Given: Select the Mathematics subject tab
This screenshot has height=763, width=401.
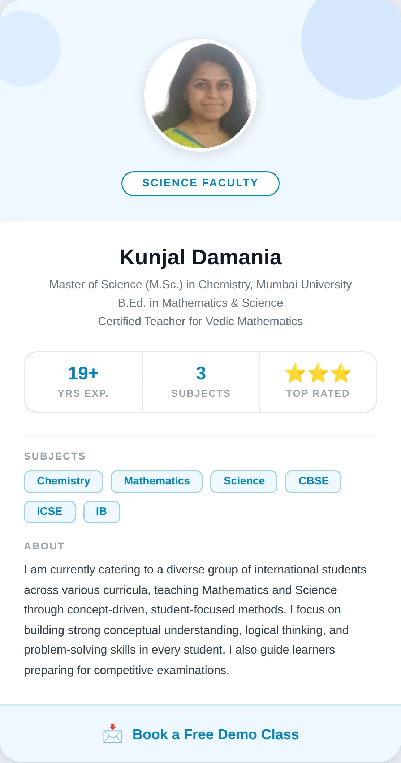Looking at the screenshot, I should coord(156,481).
